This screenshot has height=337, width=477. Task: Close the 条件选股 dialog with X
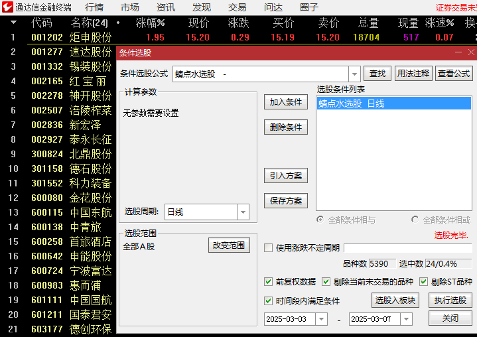pyautogui.click(x=471, y=52)
